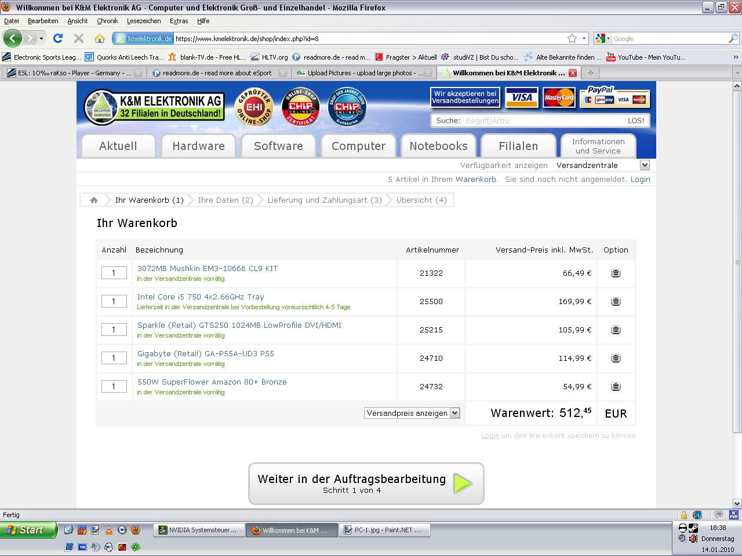Screen dimensions: 742x556
Task: Open the Chronik menu
Action: tap(107, 21)
